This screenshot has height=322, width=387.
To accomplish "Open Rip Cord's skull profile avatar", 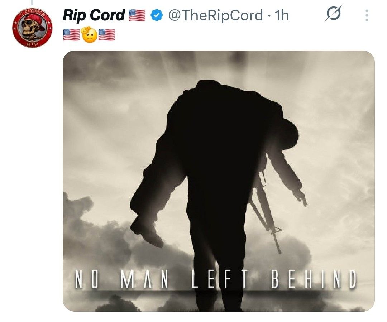I will 32,28.
